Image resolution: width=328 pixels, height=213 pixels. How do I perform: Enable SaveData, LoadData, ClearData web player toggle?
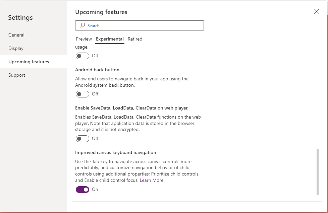tap(83, 138)
